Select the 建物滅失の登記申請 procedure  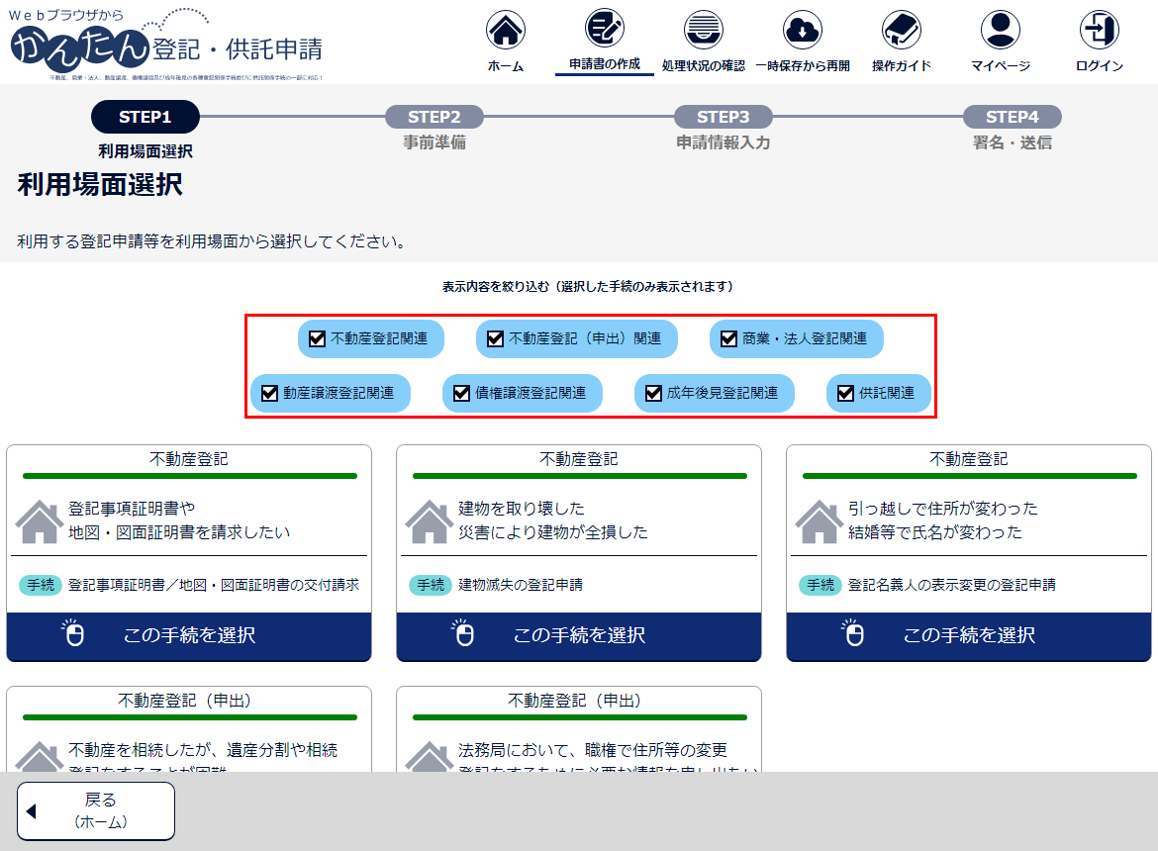click(579, 635)
